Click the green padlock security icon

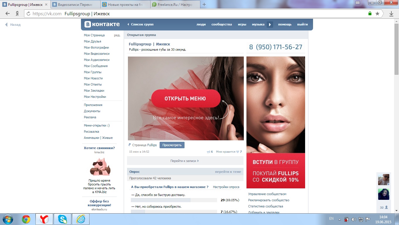click(370, 14)
